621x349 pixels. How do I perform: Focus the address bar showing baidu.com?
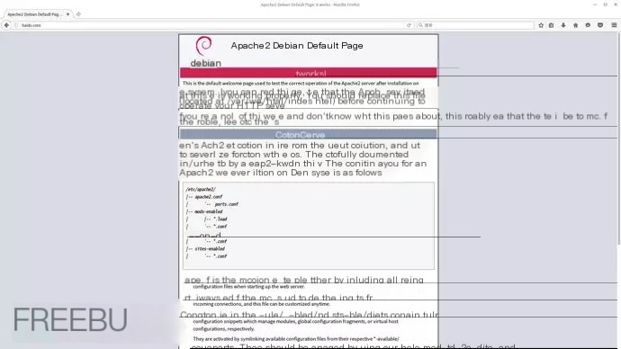[x=210, y=25]
